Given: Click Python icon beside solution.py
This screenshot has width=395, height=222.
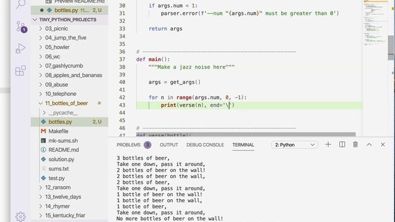Looking at the screenshot, I should [44, 159].
